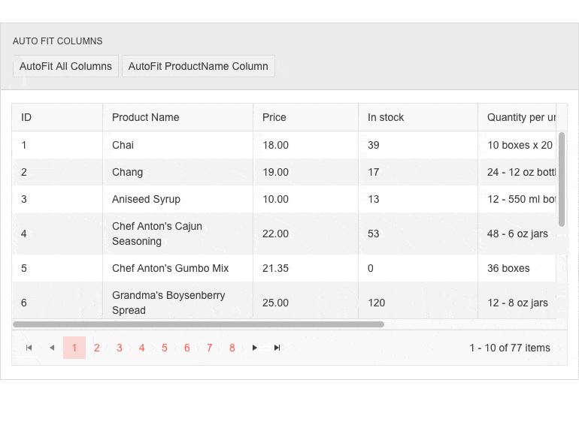The image size is (579, 425).
Task: Click the Product Name column header
Action: tap(178, 117)
